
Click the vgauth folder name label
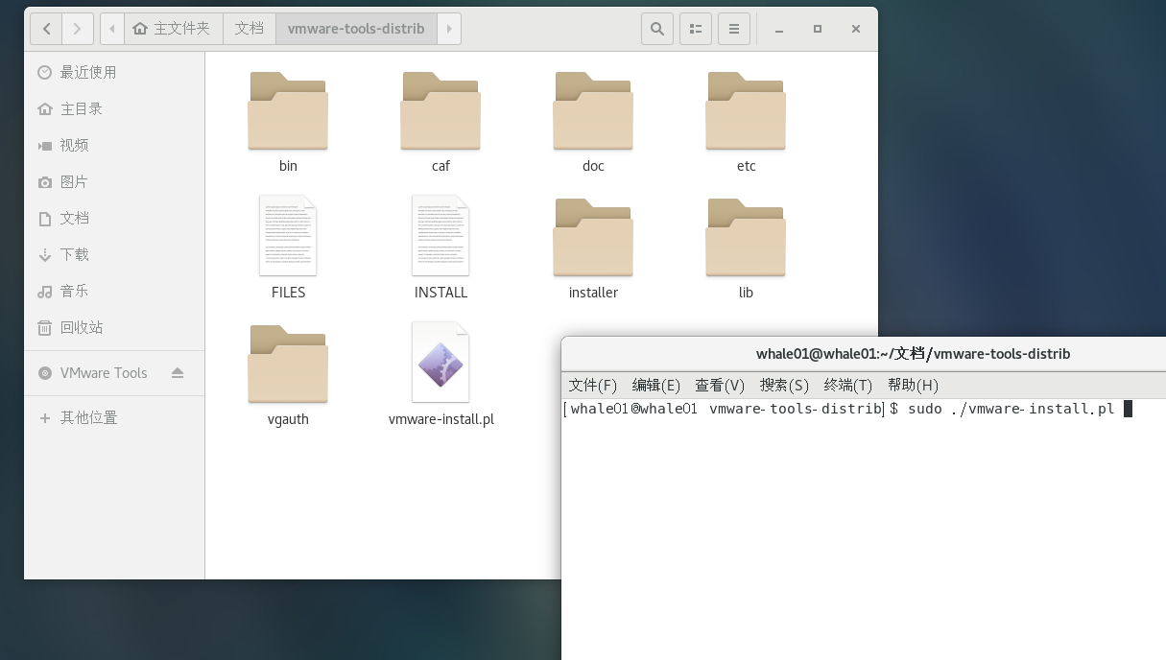(288, 419)
